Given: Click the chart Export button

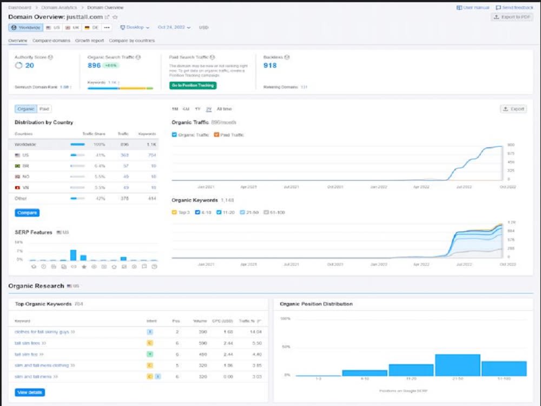Looking at the screenshot, I should point(513,109).
